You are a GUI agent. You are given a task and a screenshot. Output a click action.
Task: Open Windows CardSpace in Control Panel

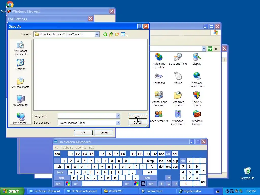178,118
